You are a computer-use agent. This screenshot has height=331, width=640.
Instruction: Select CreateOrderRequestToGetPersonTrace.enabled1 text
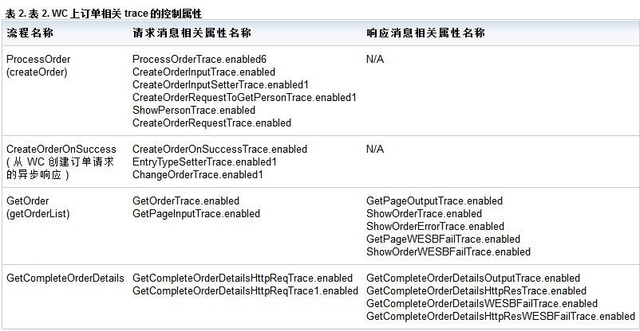tap(244, 97)
